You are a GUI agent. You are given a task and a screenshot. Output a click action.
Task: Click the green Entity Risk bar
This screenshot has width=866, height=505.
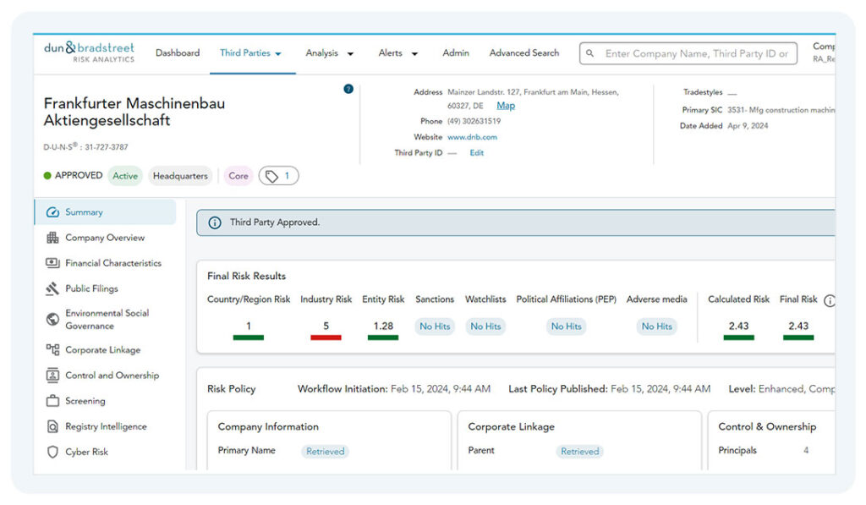pos(383,338)
